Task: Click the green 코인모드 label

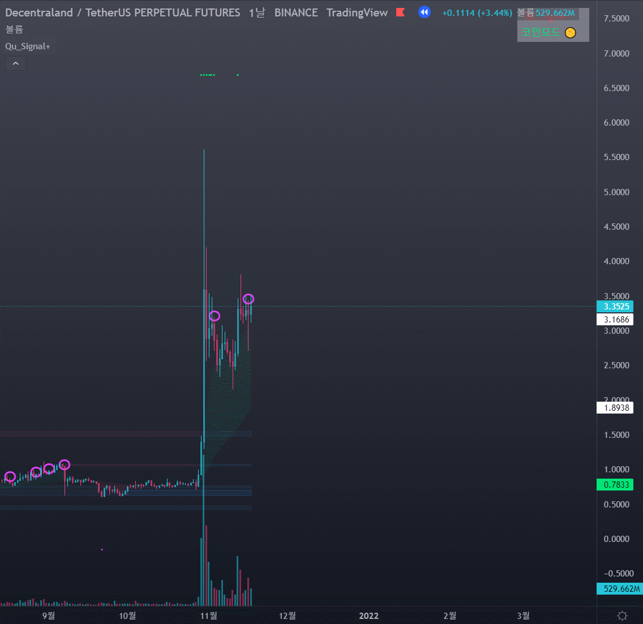Action: 541,32
